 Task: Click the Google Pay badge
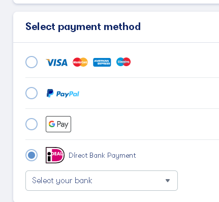coord(58,124)
